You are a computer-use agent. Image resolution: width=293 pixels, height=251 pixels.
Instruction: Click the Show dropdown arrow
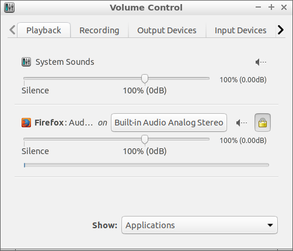[x=270, y=225]
